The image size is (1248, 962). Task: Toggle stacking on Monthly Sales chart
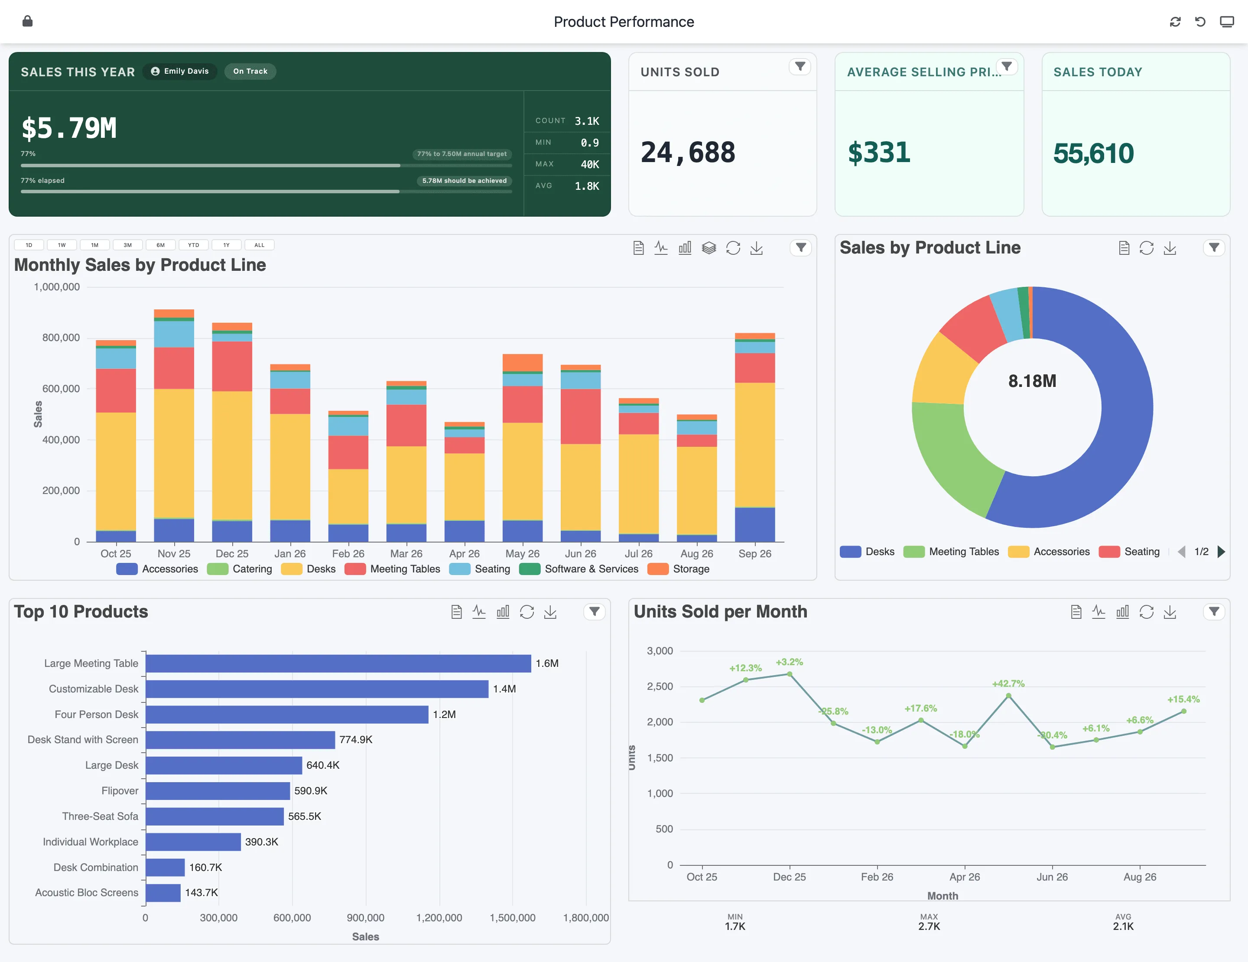click(x=709, y=248)
